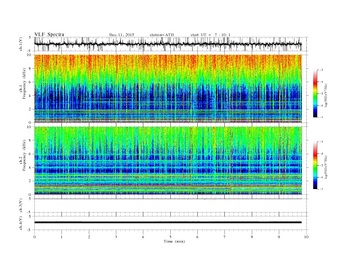Click the "6" kHz tick of ch.2 spectrogram
Screen dimensions: 345x266
click(30, 154)
